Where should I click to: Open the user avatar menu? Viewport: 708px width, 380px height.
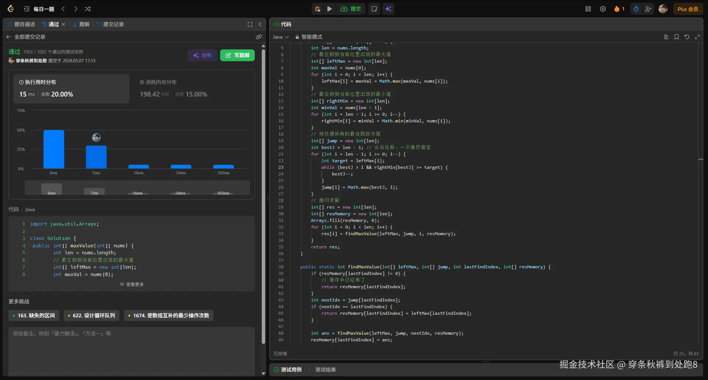click(x=663, y=9)
